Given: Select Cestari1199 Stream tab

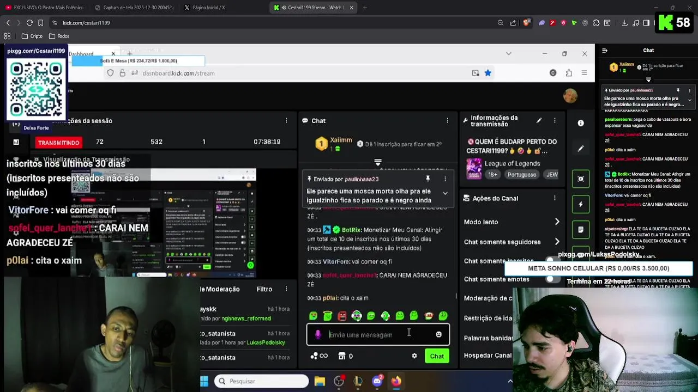Looking at the screenshot, I should 314,8.
